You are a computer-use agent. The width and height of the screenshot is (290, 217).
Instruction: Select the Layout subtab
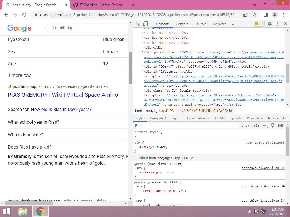click(176, 118)
